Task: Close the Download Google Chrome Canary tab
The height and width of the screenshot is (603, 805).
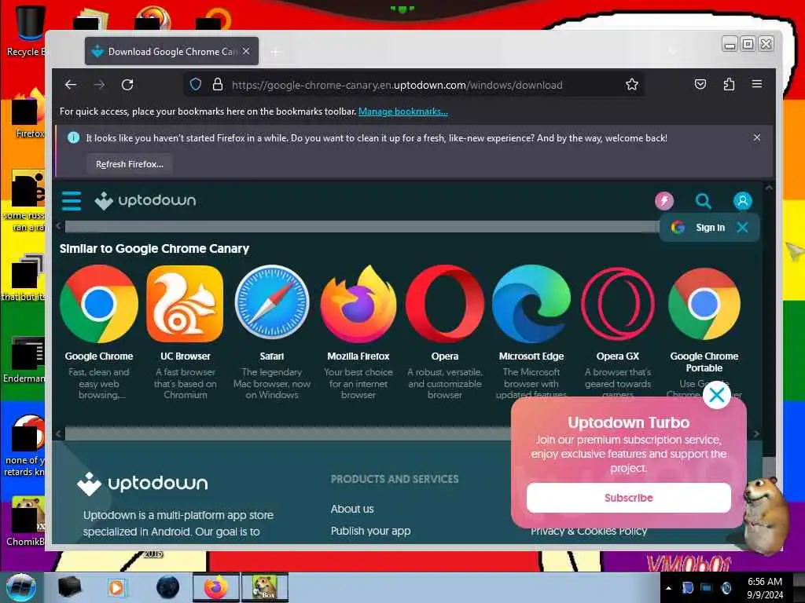Action: pos(246,51)
